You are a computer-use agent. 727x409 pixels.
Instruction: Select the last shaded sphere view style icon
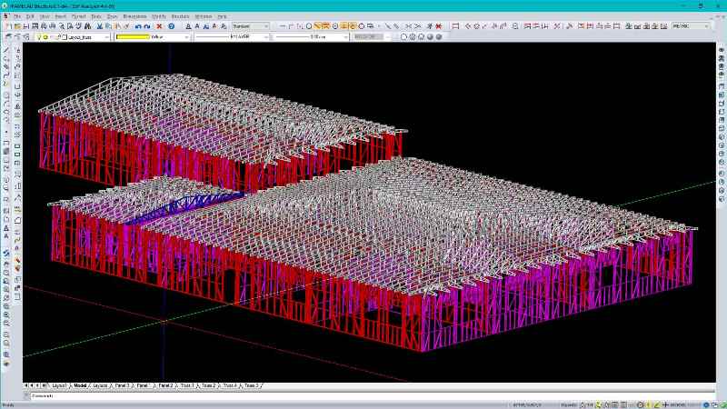coord(439,37)
